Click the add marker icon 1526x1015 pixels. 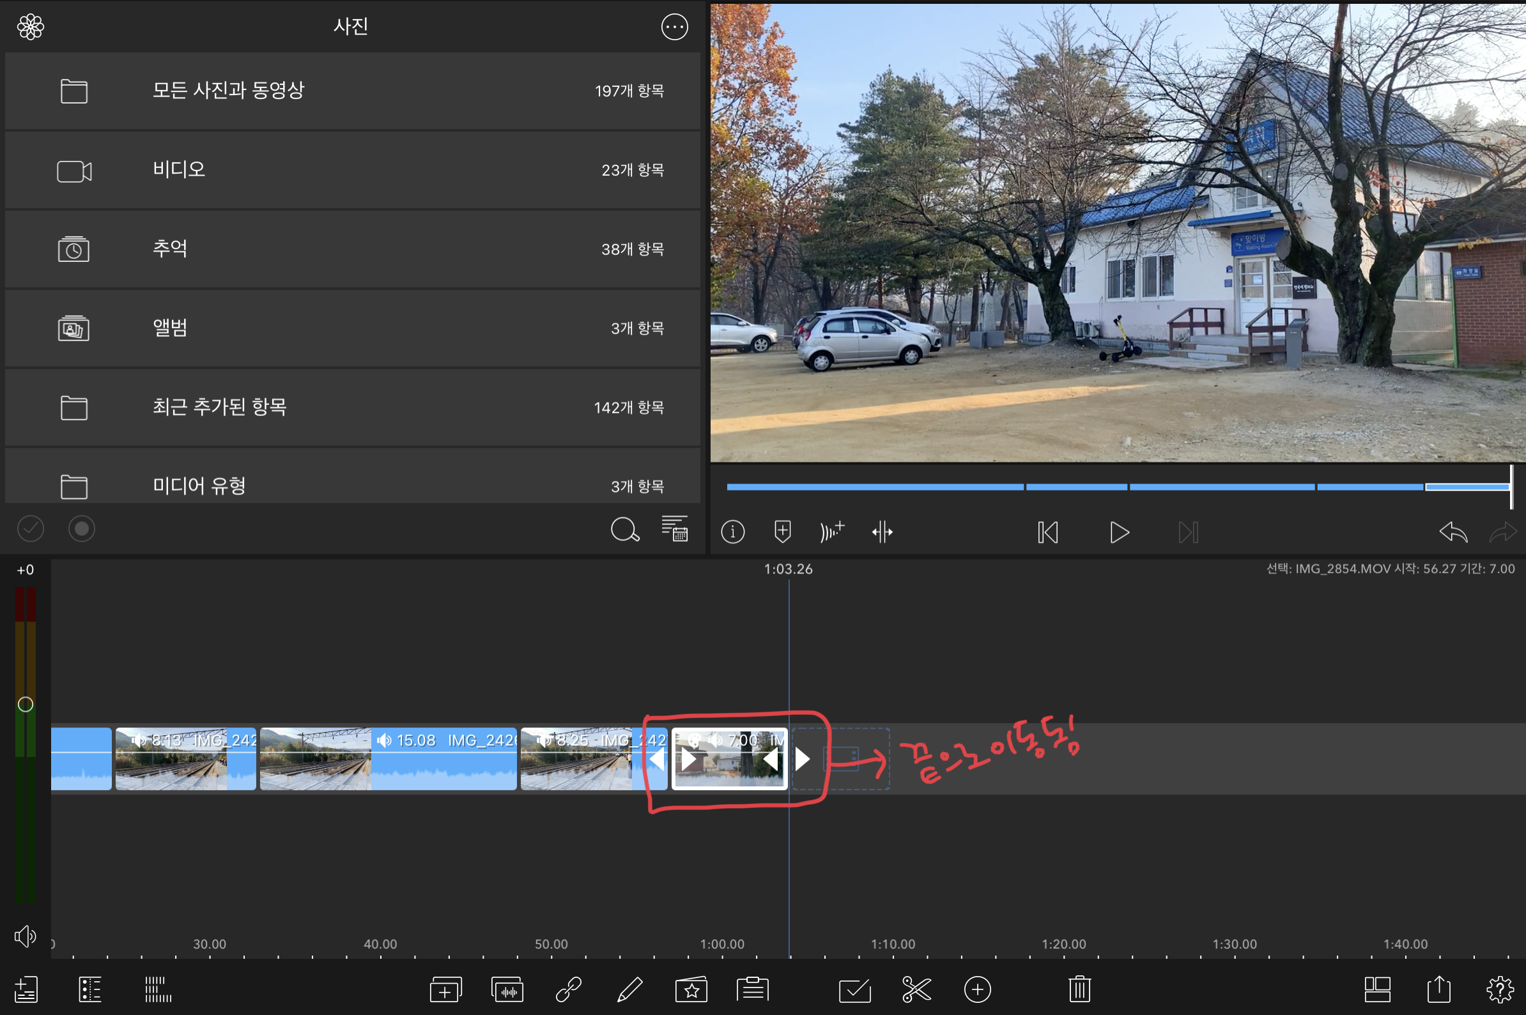pyautogui.click(x=782, y=531)
